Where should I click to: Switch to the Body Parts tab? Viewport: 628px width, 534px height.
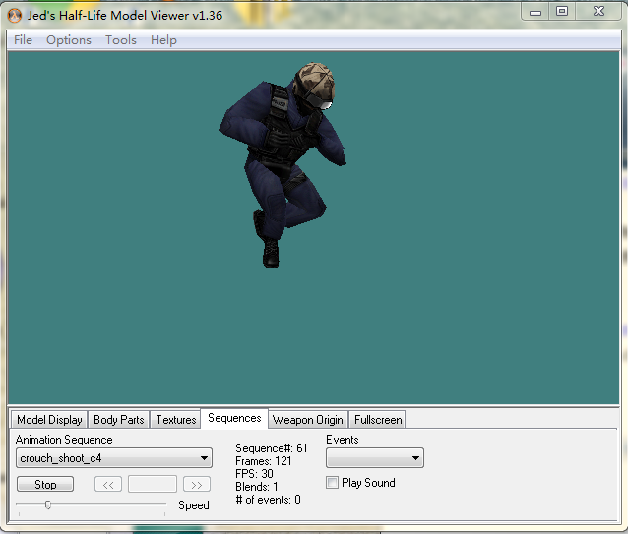[119, 420]
